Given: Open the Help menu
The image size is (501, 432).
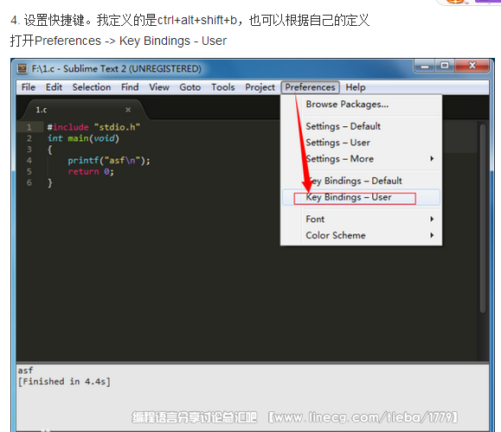Looking at the screenshot, I should [x=356, y=87].
